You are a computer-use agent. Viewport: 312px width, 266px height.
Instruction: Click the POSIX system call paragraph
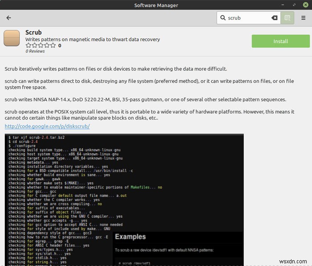[x=149, y=115]
